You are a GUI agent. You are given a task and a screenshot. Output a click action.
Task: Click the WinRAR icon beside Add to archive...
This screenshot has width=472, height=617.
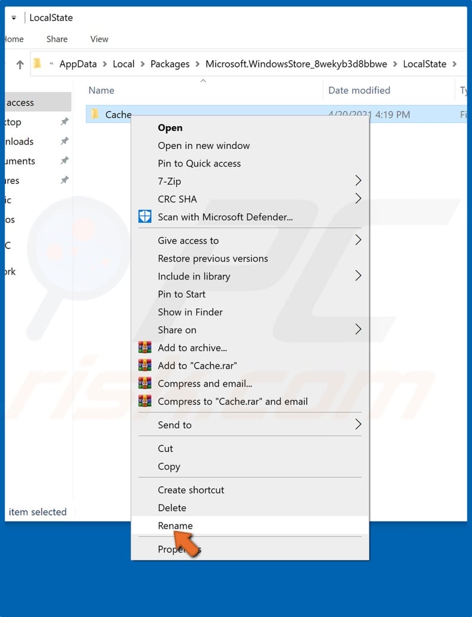coord(145,348)
